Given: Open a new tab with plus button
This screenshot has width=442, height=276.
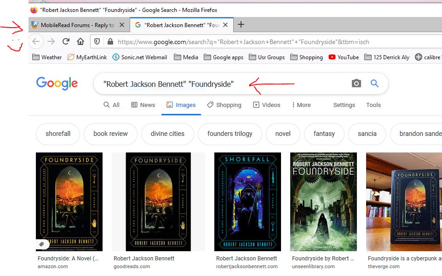Looking at the screenshot, I should coord(241,24).
